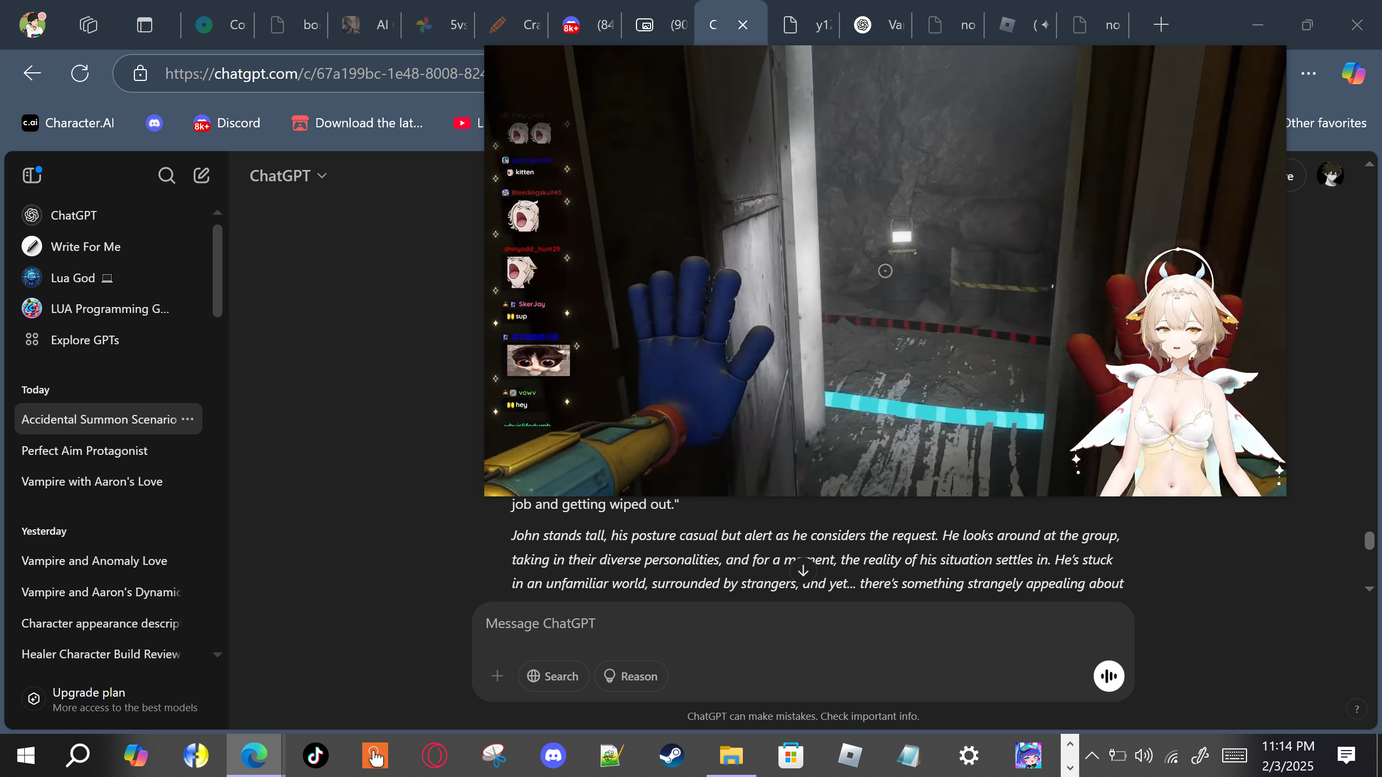The image size is (1382, 777).
Task: Open Vampire and Aaron's Dynamic chat
Action: tap(108, 592)
